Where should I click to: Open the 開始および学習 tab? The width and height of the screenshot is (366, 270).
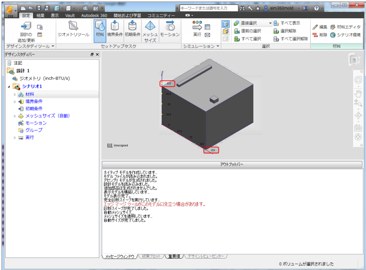tap(127, 15)
